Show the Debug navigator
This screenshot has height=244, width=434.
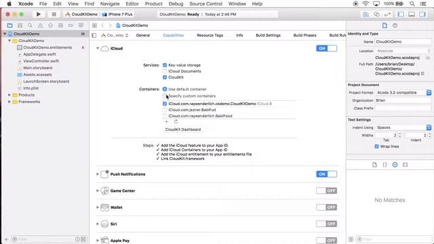pyautogui.click(x=60, y=26)
